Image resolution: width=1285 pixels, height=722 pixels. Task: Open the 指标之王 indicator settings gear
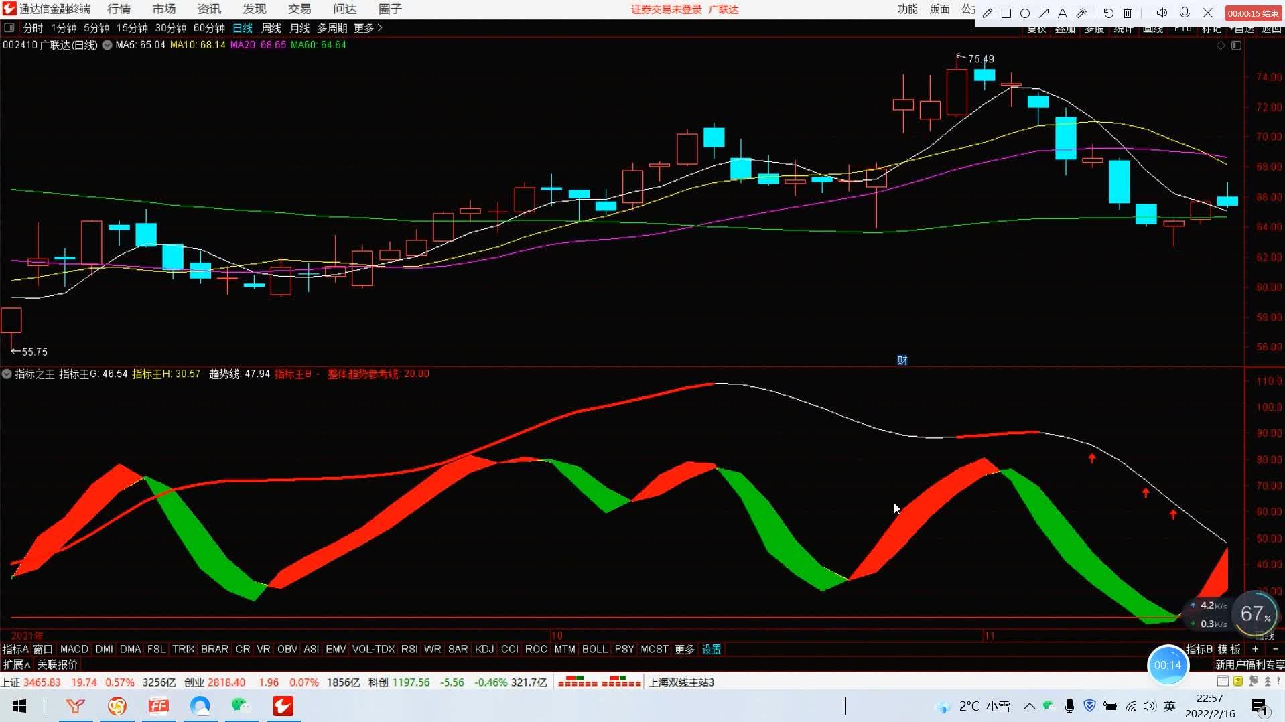point(7,374)
